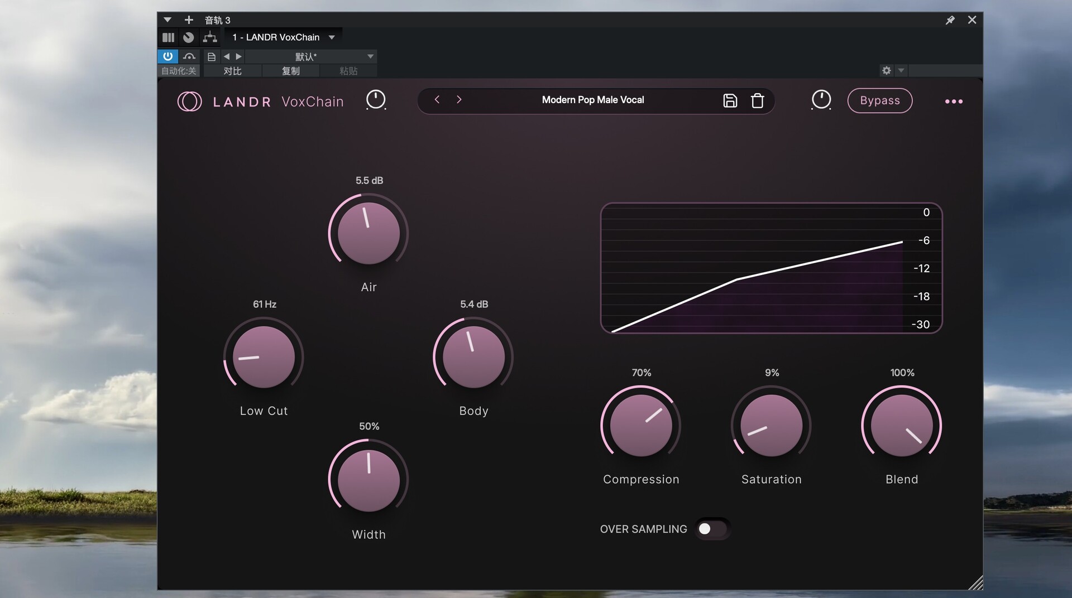This screenshot has width=1072, height=598.
Task: Click the pin icon in title bar
Action: (950, 20)
